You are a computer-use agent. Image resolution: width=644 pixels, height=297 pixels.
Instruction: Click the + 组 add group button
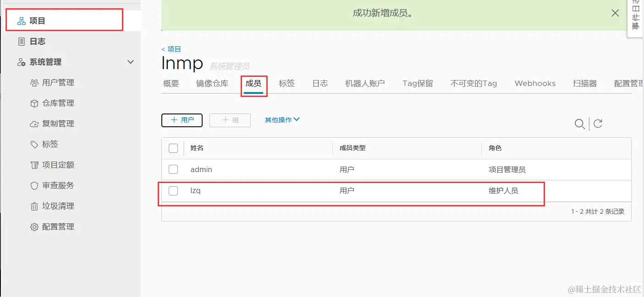click(x=230, y=120)
